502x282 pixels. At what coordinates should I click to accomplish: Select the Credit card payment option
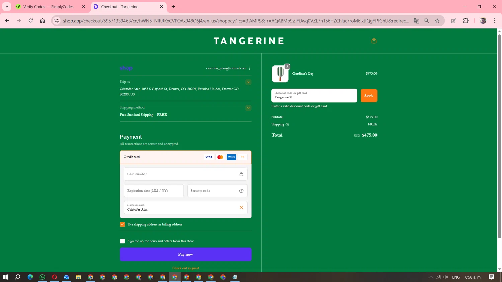[186, 157]
